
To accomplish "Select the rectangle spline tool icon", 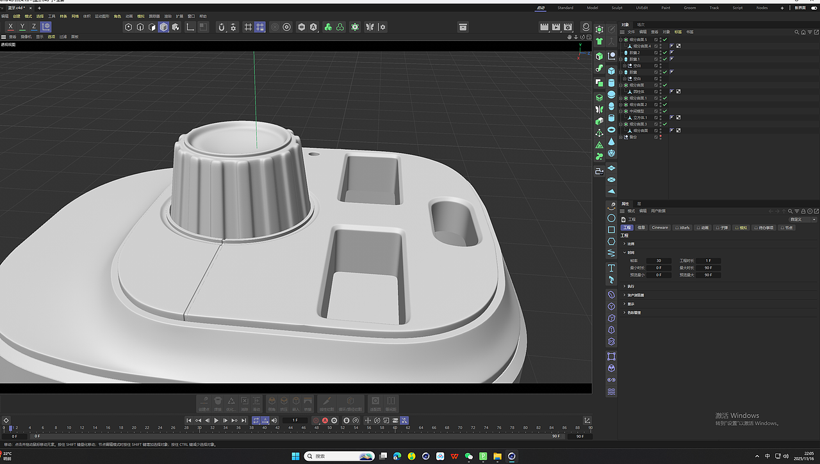I will pyautogui.click(x=611, y=230).
